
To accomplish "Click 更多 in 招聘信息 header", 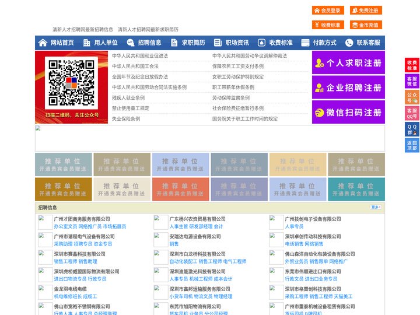I will (x=376, y=207).
